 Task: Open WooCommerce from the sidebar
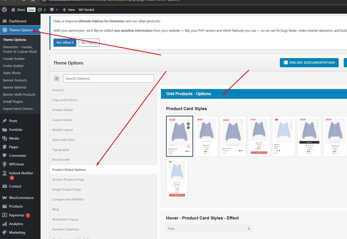click(x=21, y=198)
